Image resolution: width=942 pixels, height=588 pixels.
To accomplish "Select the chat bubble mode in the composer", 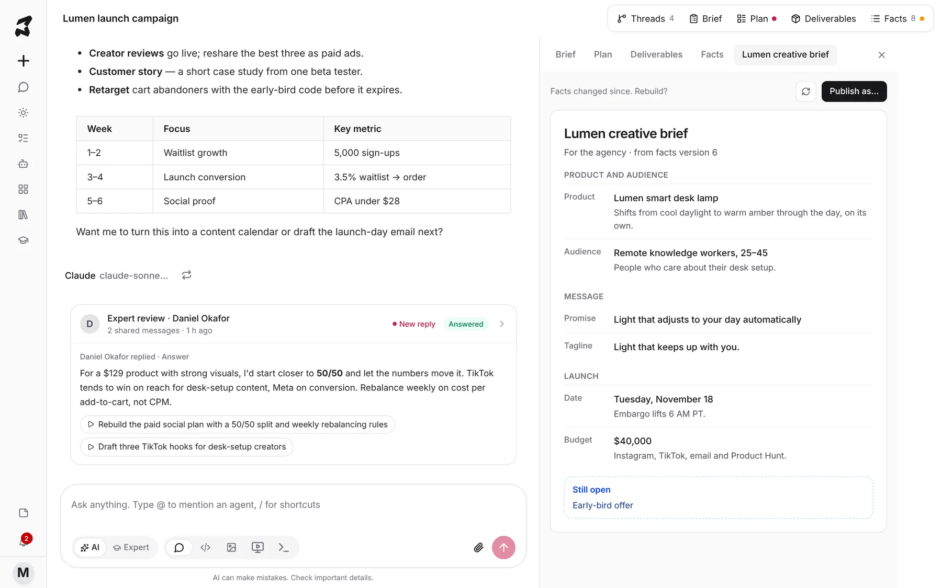I will point(179,547).
